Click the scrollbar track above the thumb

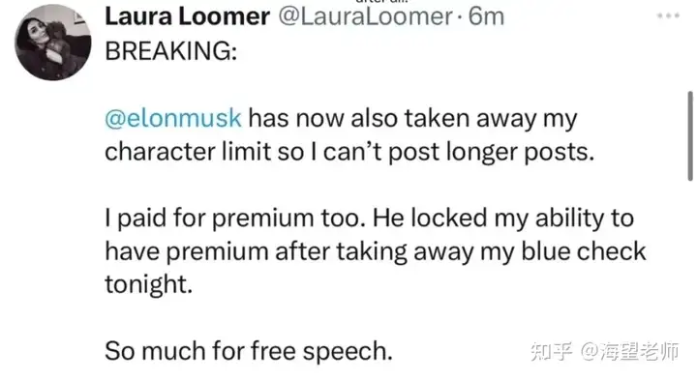pos(690,44)
